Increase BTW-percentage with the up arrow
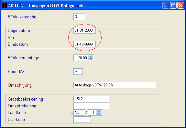The width and height of the screenshot is (186, 128). point(91,57)
